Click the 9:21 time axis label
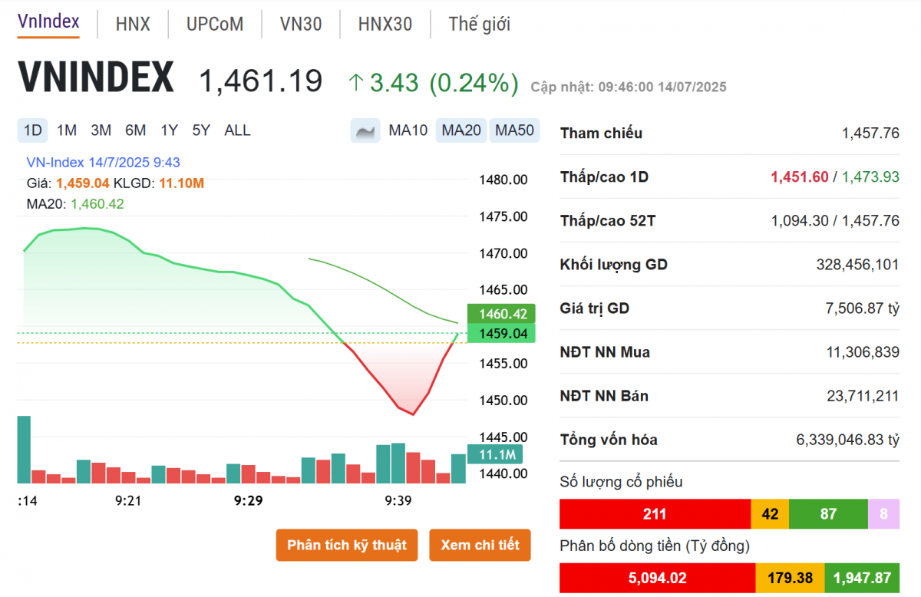 (x=128, y=500)
